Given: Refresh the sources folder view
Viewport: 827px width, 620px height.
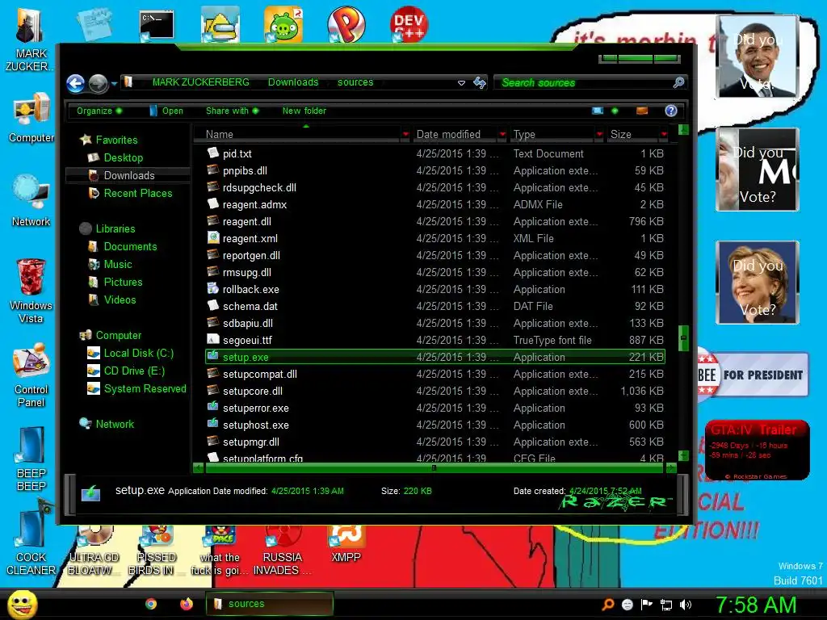Looking at the screenshot, I should click(x=480, y=83).
